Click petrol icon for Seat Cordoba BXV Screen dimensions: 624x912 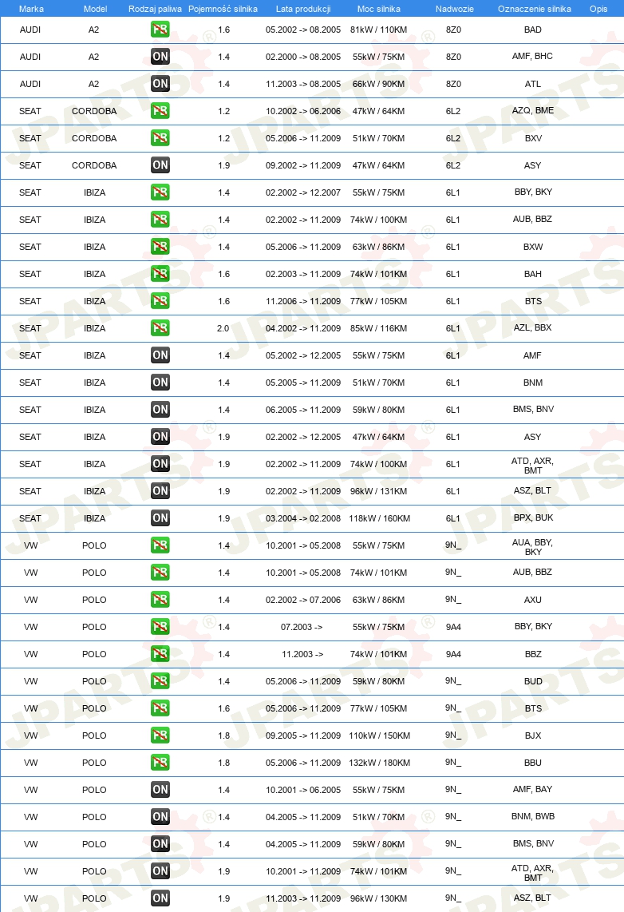[x=160, y=138]
